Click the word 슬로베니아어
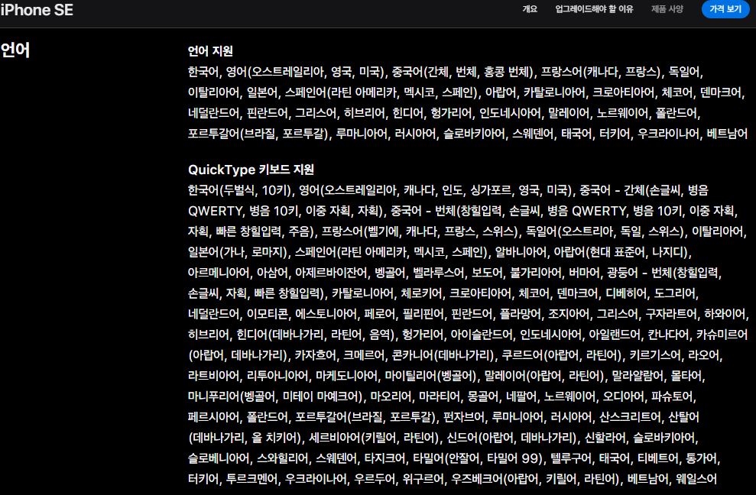The width and height of the screenshot is (756, 495). 219,459
